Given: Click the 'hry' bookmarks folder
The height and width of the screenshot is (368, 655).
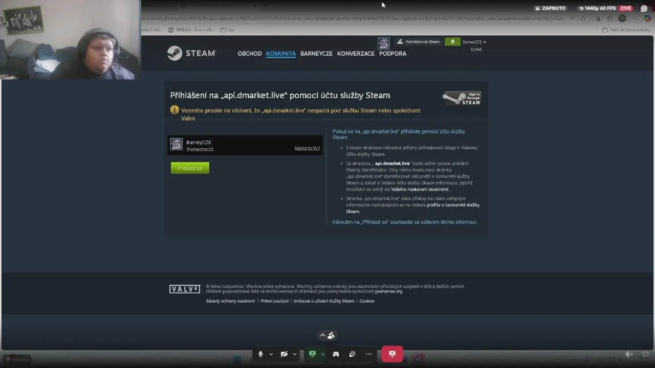Looking at the screenshot, I should (227, 30).
